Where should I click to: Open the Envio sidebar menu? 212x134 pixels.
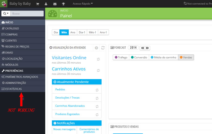[23, 52]
